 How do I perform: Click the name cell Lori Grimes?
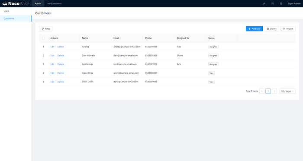point(87,64)
